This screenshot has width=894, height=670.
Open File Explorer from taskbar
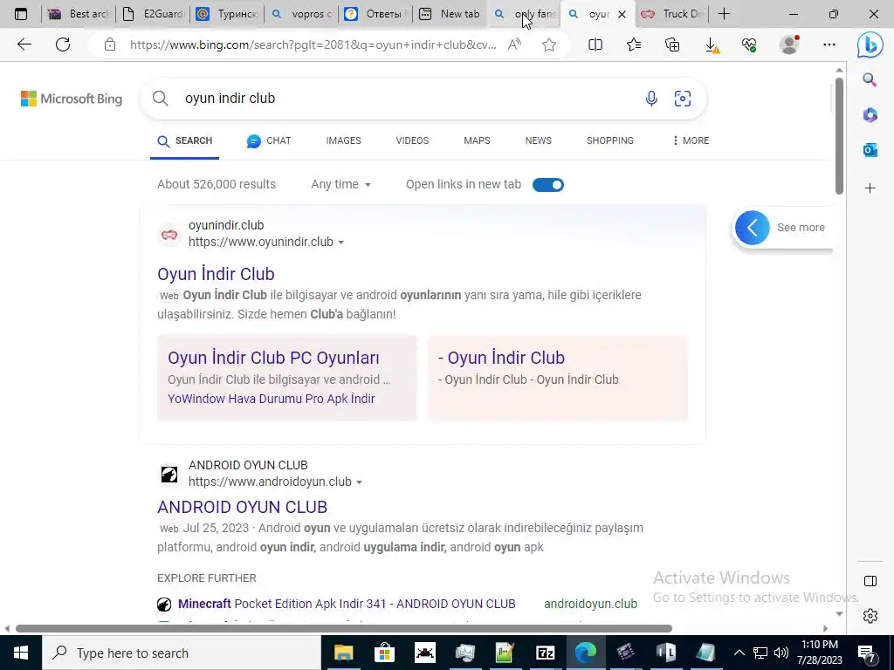(x=343, y=653)
